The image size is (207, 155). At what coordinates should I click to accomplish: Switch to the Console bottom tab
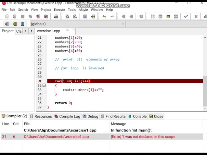pos(137,116)
